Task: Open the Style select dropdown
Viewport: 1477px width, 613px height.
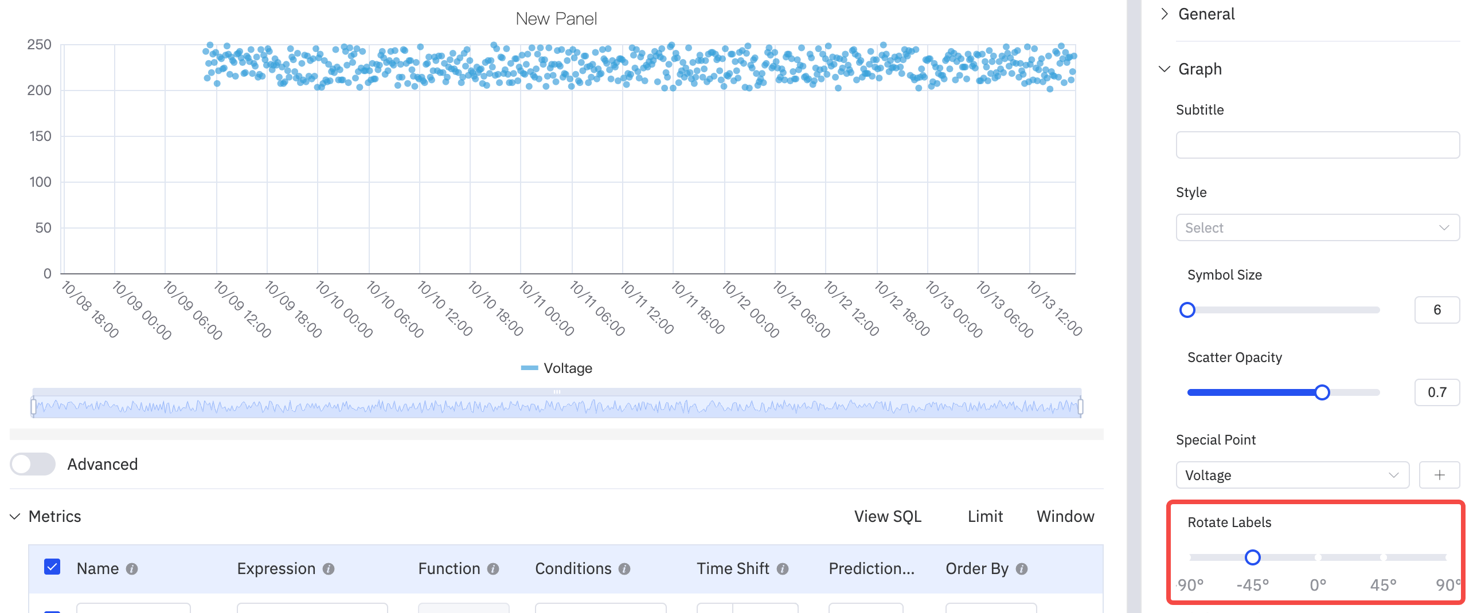Action: (1317, 227)
